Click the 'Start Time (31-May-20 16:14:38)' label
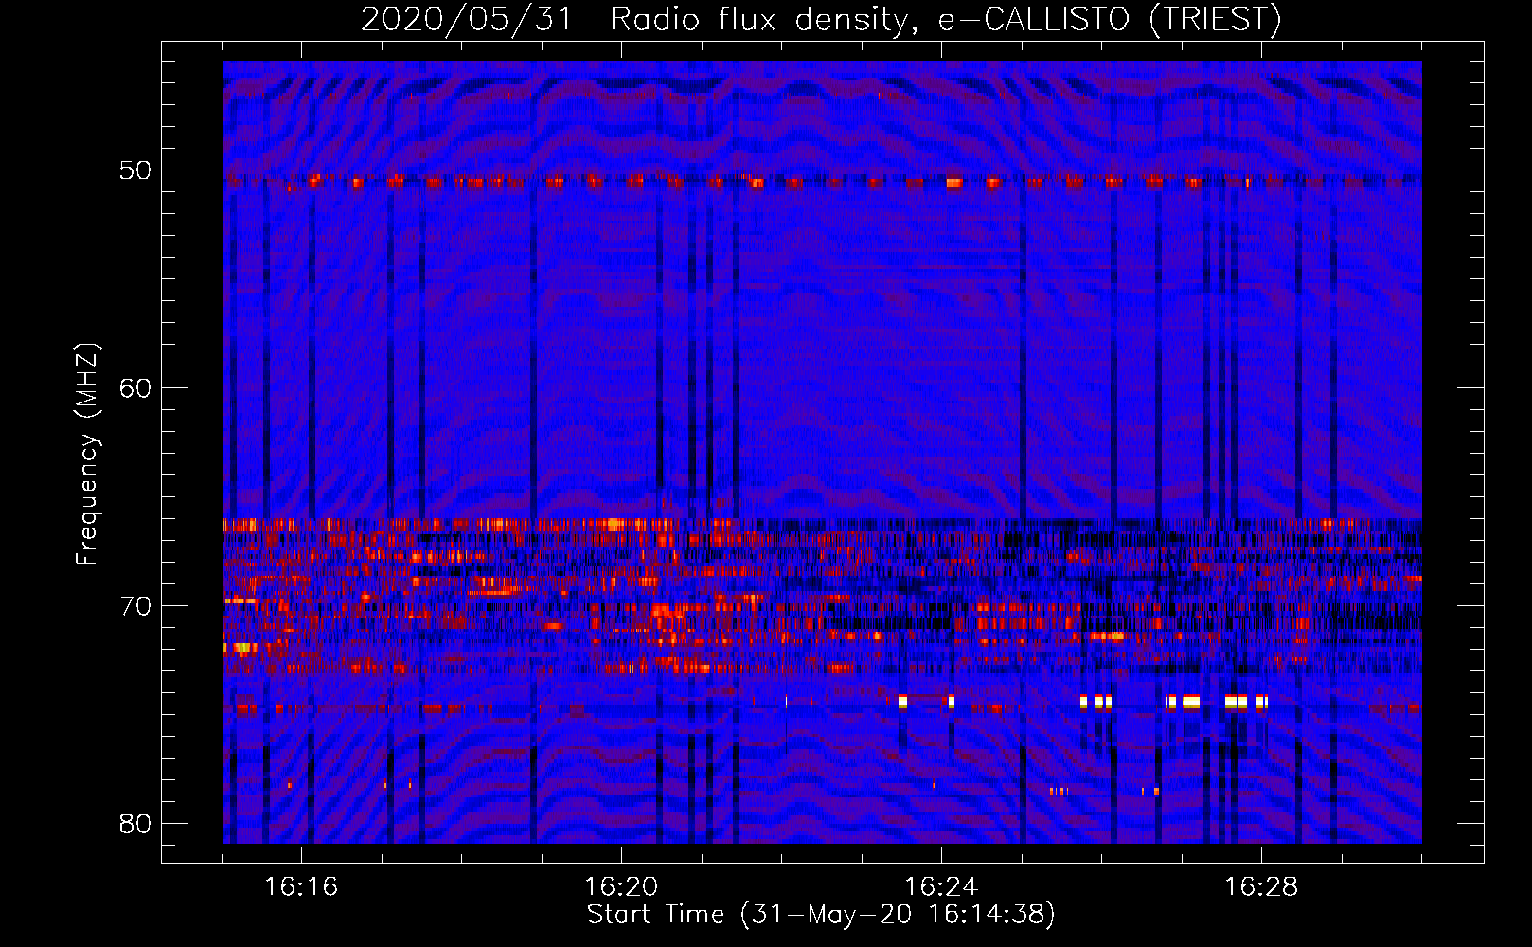 pos(821,915)
